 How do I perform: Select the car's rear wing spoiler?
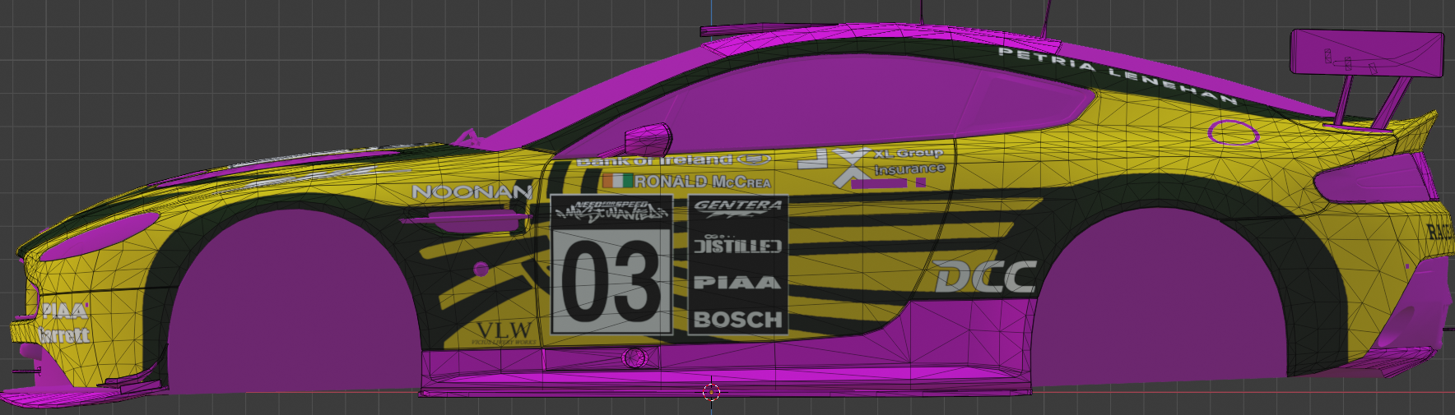[x=1367, y=54]
